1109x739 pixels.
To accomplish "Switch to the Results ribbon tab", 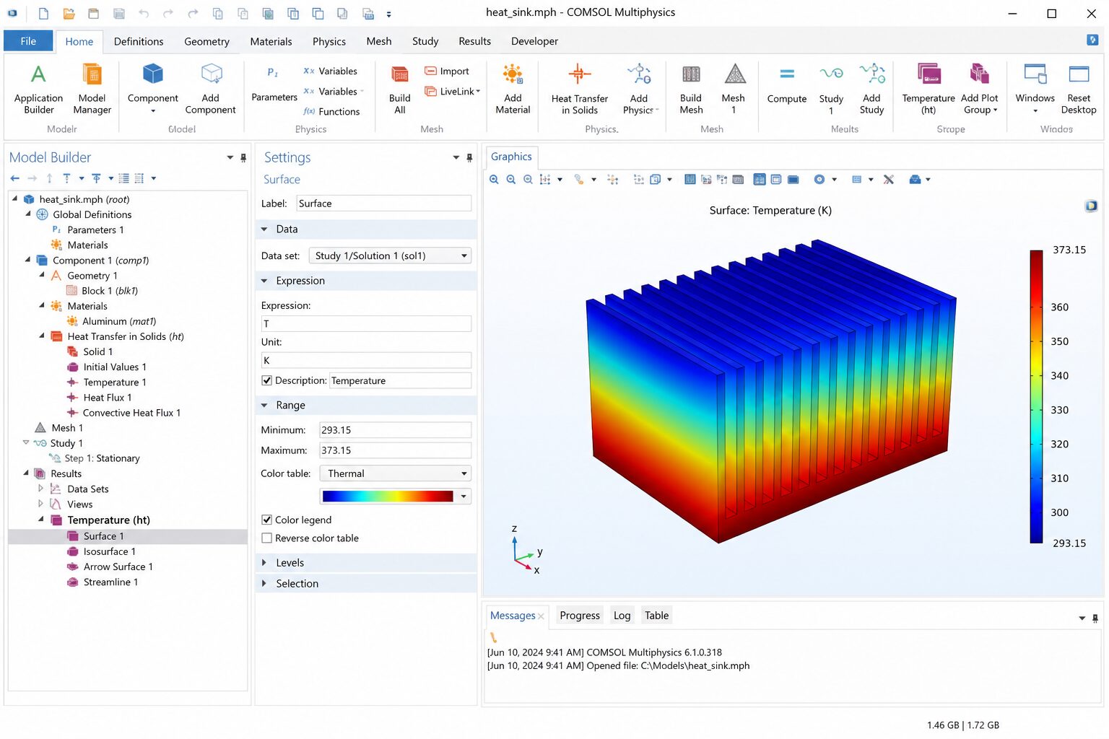I will click(x=474, y=41).
